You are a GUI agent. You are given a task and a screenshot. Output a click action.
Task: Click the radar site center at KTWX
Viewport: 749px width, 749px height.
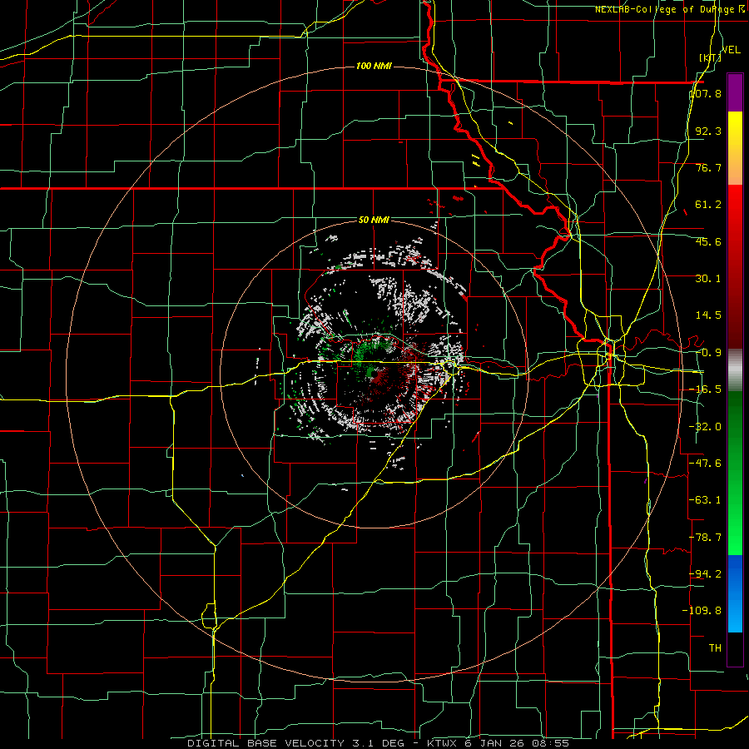point(374,374)
